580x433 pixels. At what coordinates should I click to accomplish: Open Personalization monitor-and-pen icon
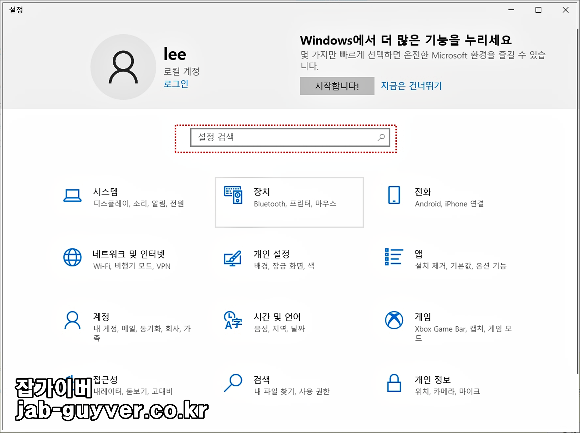[x=233, y=258]
